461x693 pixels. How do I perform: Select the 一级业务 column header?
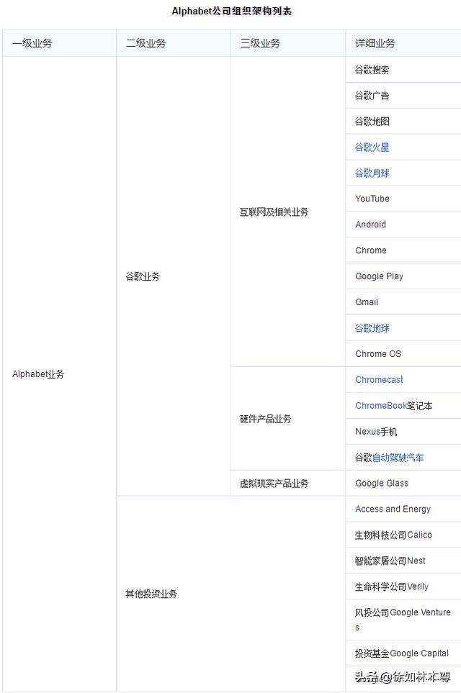(59, 43)
